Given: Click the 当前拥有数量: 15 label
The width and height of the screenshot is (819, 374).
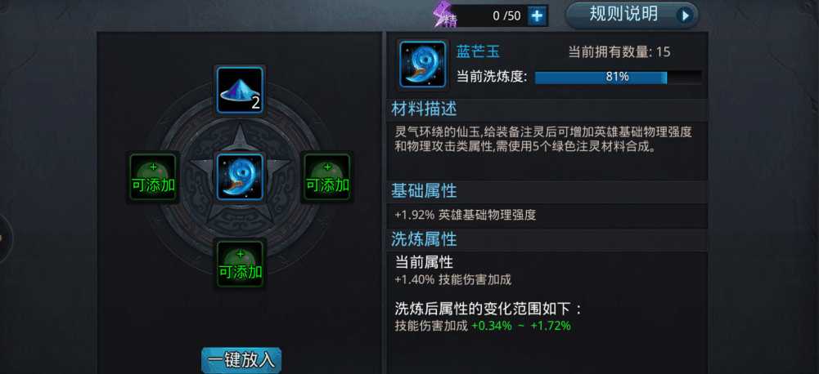Looking at the screenshot, I should [619, 51].
